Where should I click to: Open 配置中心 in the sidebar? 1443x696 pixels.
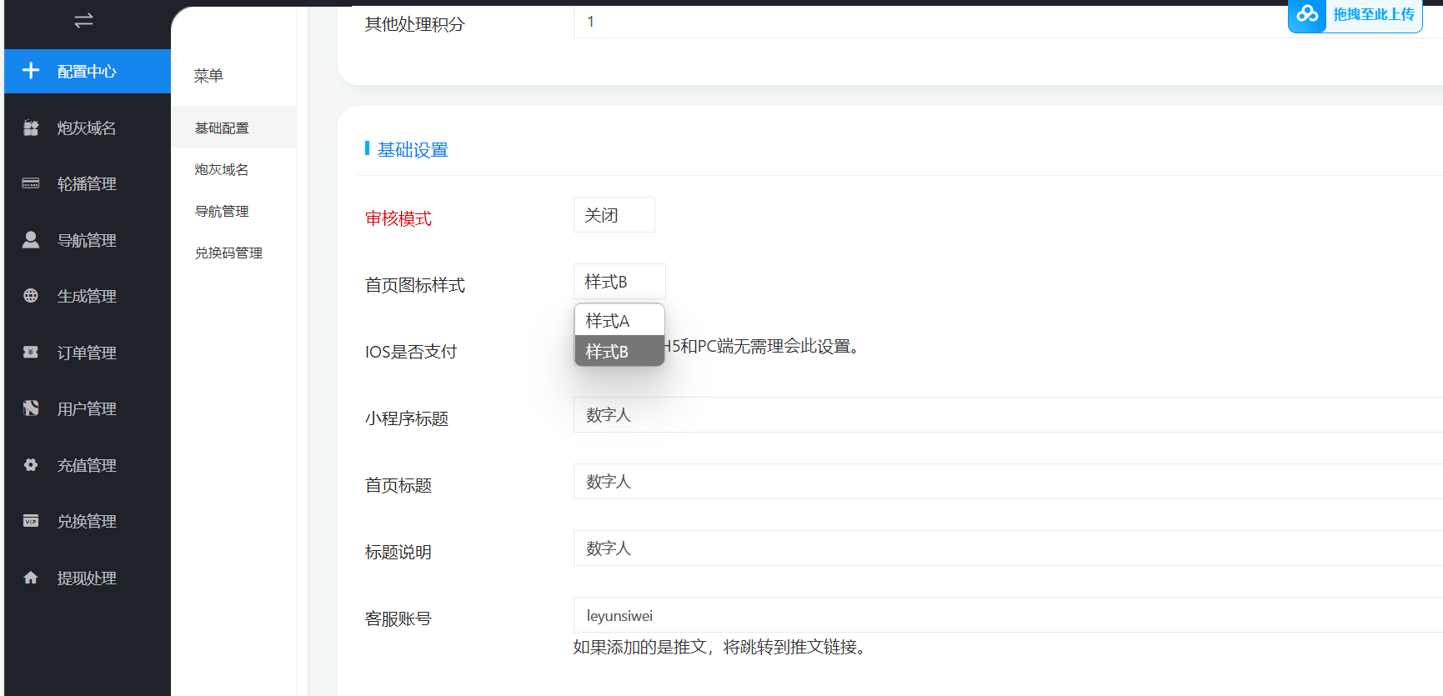88,71
